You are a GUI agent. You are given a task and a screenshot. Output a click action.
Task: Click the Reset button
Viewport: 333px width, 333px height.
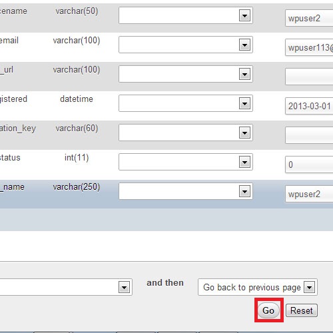[302, 310]
